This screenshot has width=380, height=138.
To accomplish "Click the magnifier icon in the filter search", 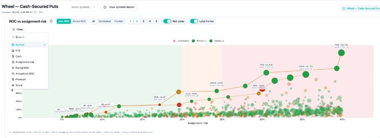I will 13,37.
